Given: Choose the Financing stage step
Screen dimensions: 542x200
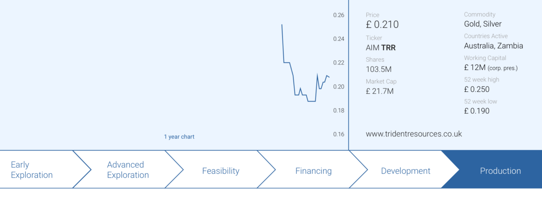Looking at the screenshot, I should click(313, 171).
